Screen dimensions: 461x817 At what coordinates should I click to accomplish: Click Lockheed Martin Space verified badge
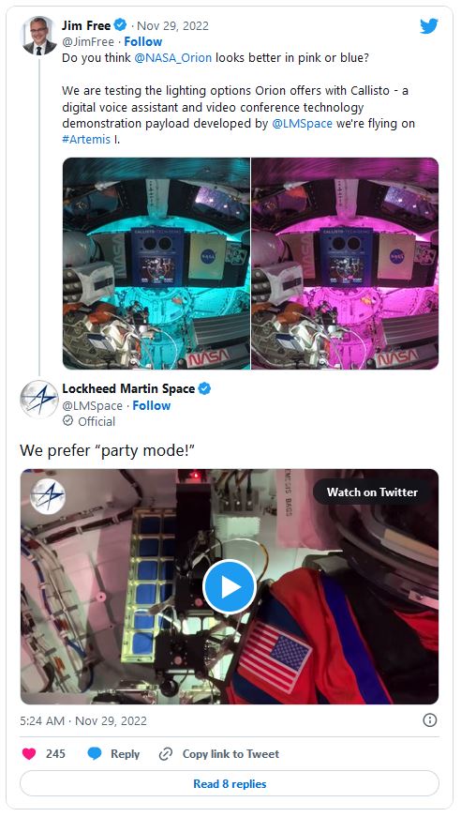tap(204, 388)
